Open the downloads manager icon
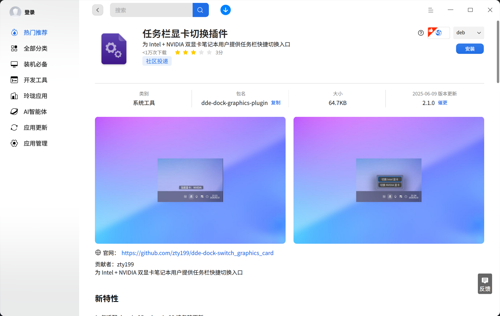The image size is (500, 316). (225, 10)
